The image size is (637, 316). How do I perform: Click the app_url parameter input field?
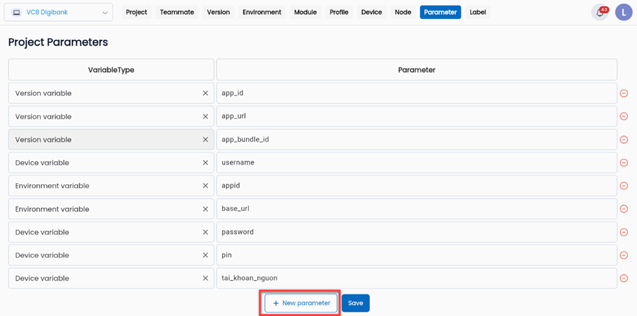point(417,117)
